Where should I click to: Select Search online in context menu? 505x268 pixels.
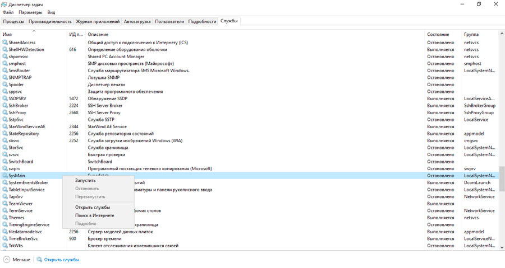[95, 215]
